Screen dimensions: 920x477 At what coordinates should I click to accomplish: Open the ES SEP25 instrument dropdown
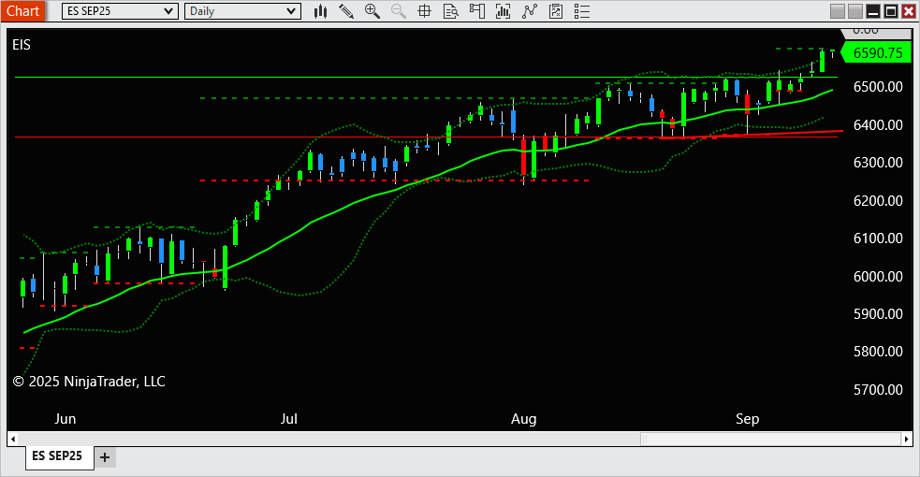pos(120,11)
